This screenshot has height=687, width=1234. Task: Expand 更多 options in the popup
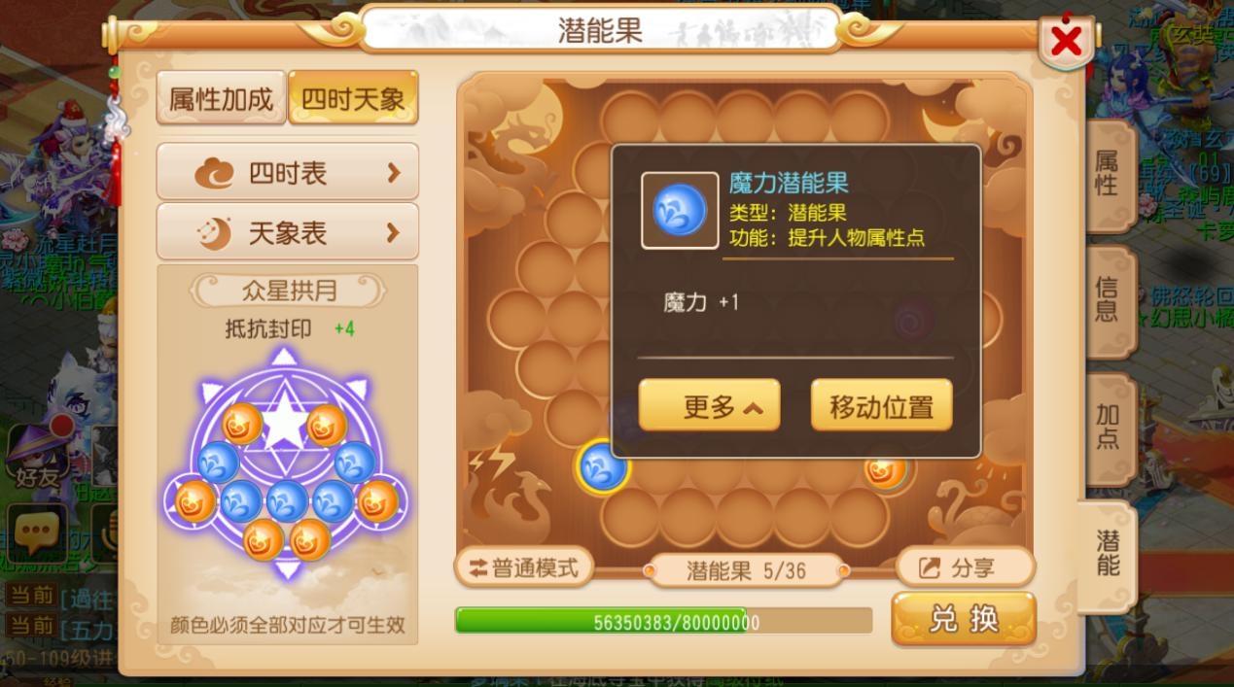coord(709,406)
